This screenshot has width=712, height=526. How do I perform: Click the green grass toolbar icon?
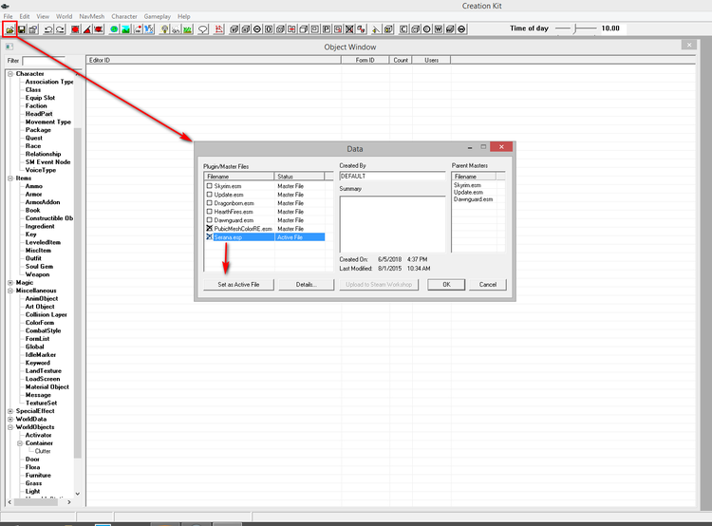[188, 29]
